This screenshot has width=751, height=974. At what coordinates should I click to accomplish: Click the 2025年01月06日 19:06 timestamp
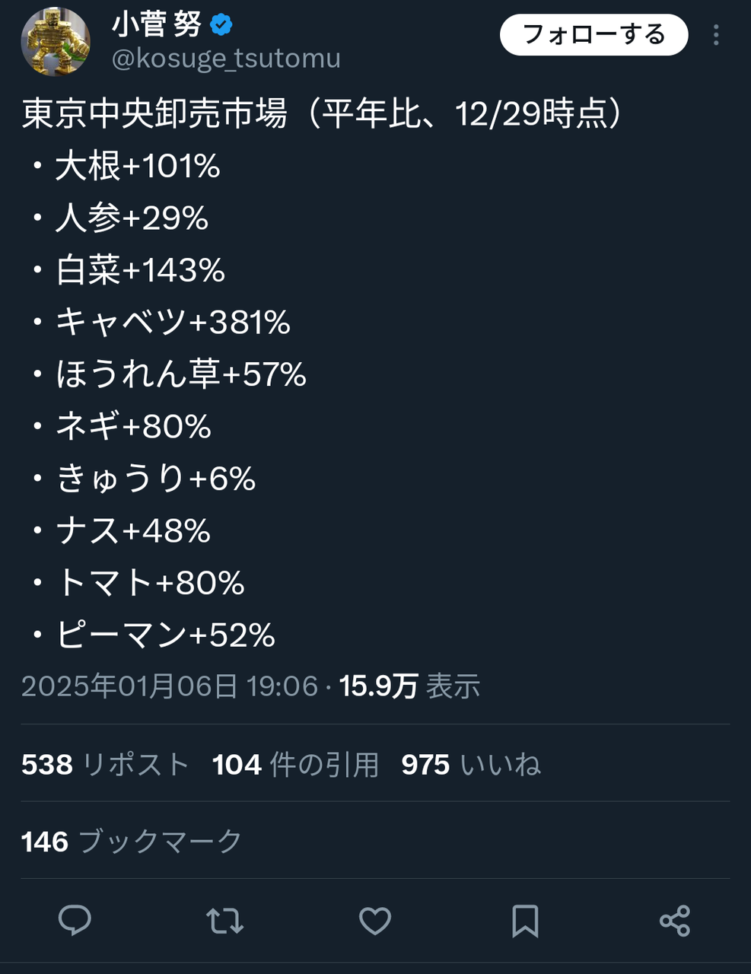(170, 686)
